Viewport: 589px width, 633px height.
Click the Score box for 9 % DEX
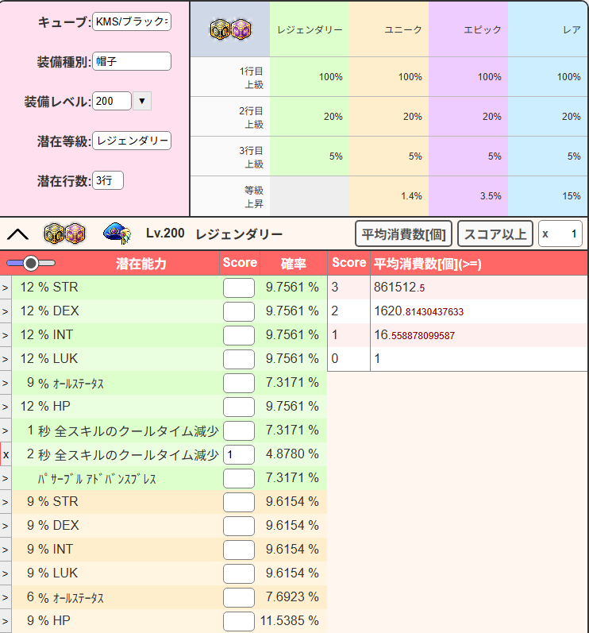click(x=239, y=526)
